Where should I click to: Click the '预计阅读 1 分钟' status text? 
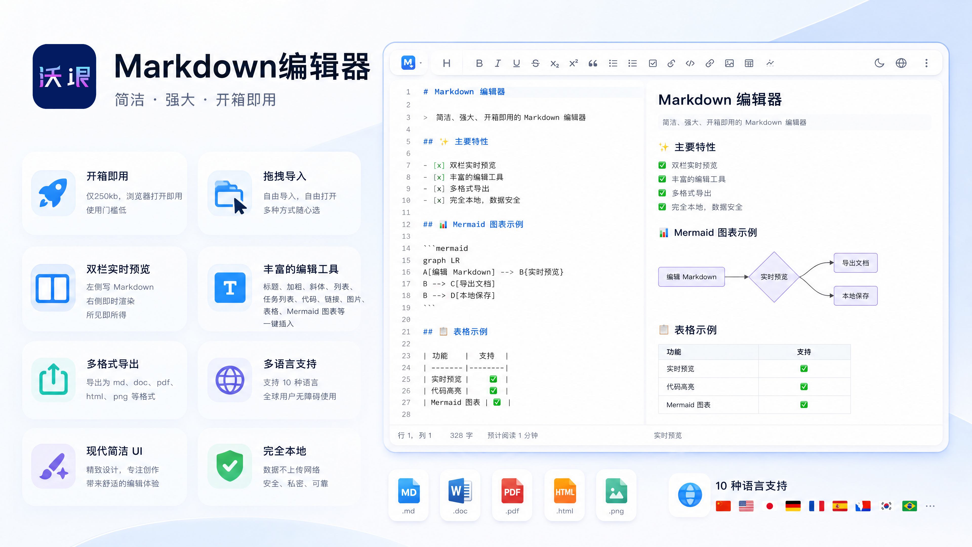coord(512,435)
